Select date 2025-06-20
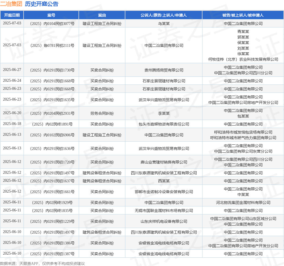 (x=12, y=113)
